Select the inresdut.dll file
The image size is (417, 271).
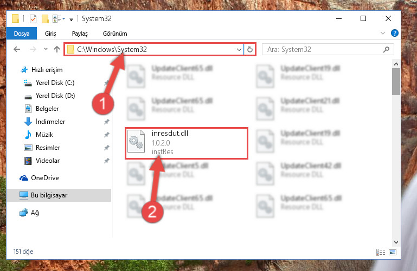187,143
